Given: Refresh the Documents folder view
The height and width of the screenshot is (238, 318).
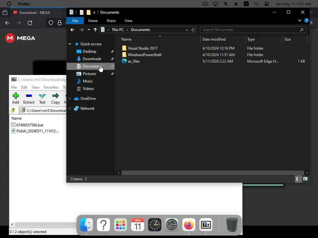Looking at the screenshot, I should 193,30.
